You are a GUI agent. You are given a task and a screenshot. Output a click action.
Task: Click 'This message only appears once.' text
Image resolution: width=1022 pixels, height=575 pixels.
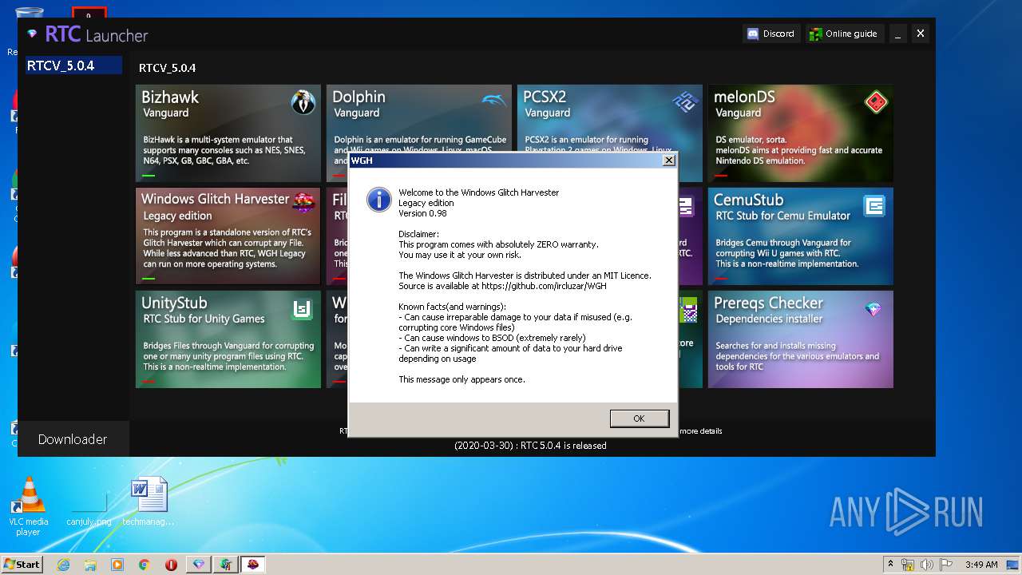(x=461, y=379)
